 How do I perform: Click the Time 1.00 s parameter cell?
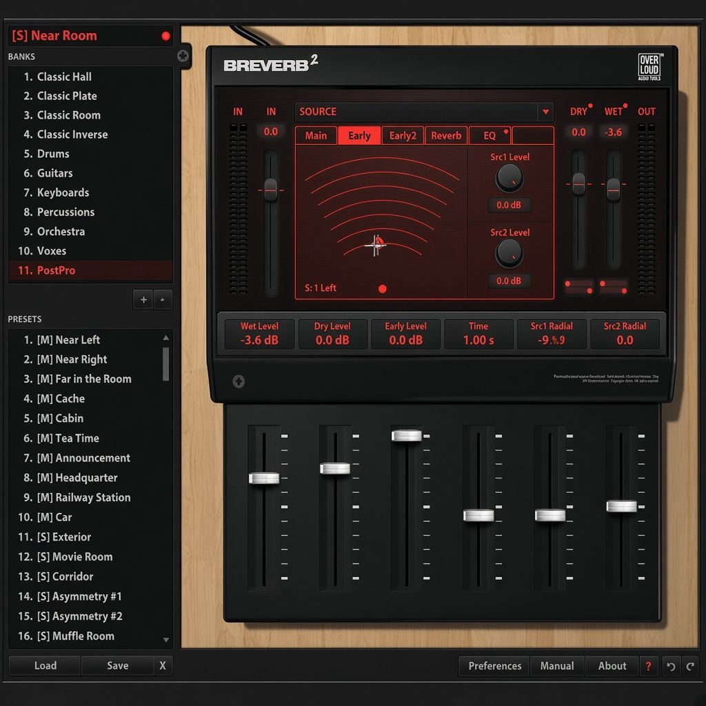478,334
